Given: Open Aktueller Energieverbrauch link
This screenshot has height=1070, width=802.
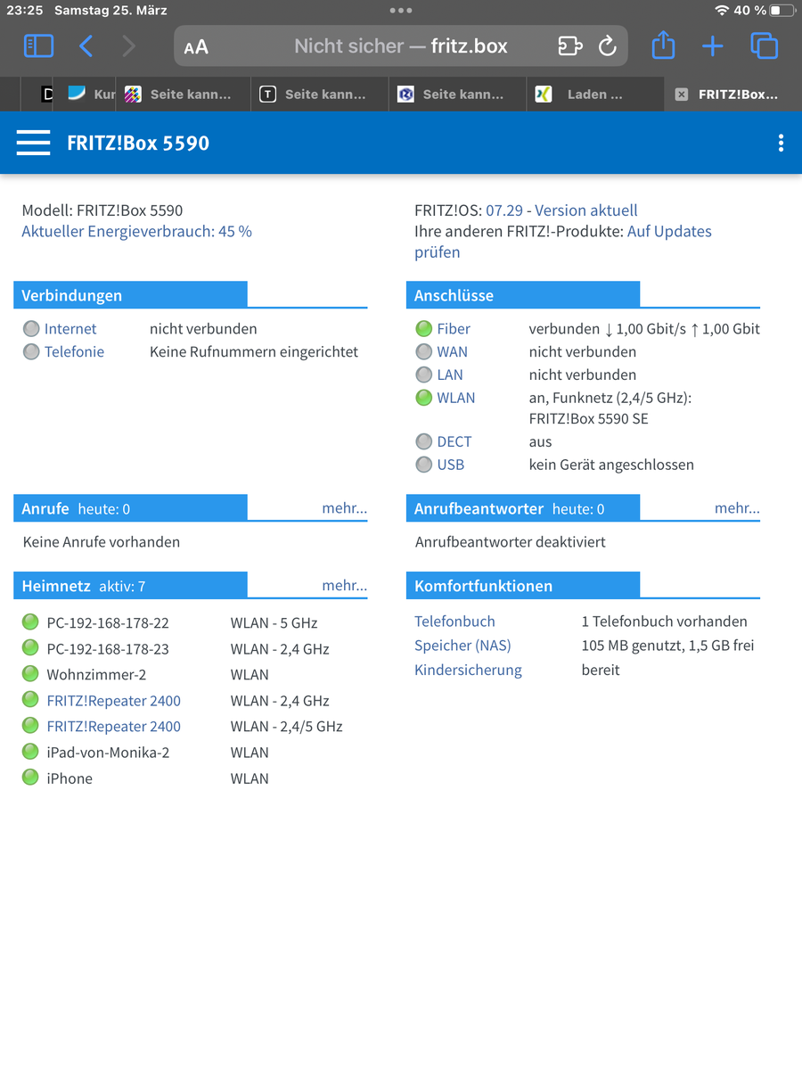Looking at the screenshot, I should (x=136, y=231).
